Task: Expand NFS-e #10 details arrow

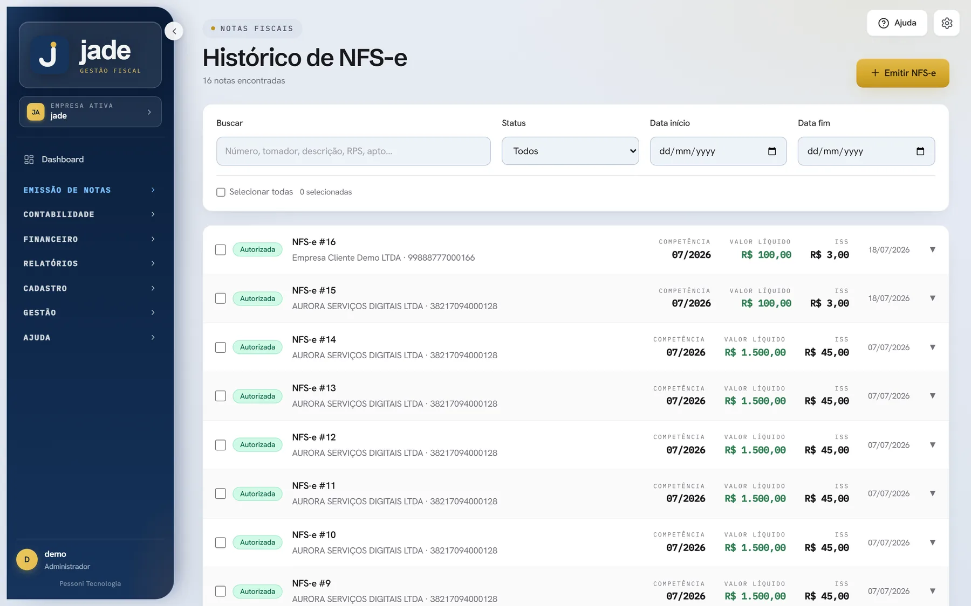Action: [x=932, y=542]
